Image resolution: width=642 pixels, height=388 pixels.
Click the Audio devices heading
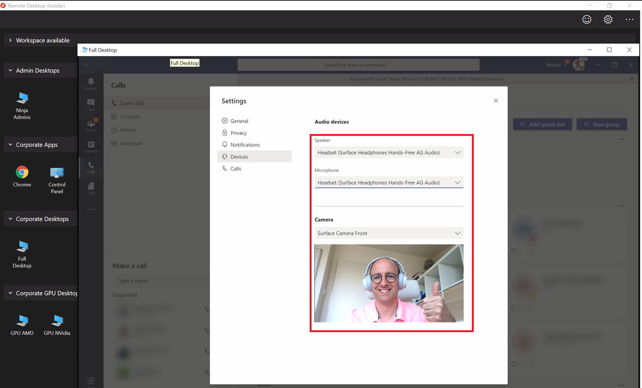pyautogui.click(x=332, y=122)
